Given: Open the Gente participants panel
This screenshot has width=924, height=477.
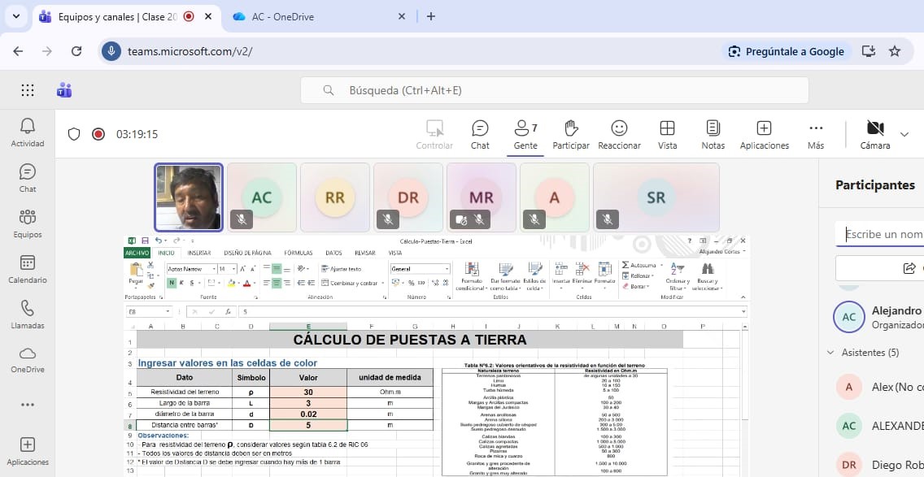Looking at the screenshot, I should (x=525, y=134).
